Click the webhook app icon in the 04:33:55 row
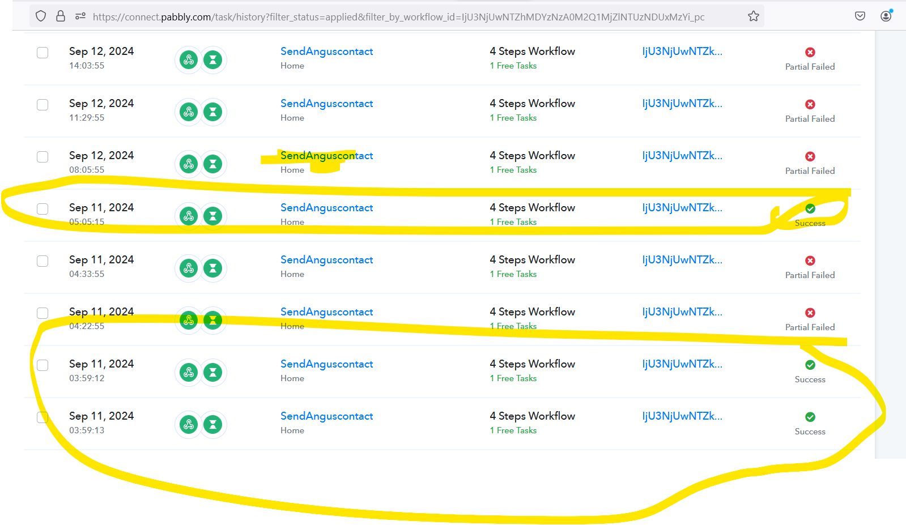 tap(189, 268)
